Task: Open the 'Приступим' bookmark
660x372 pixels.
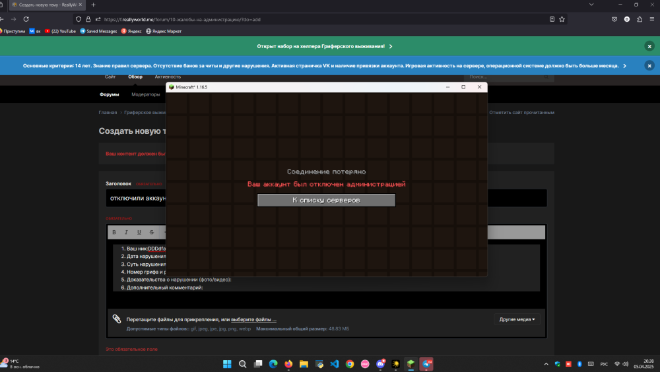Action: click(13, 31)
